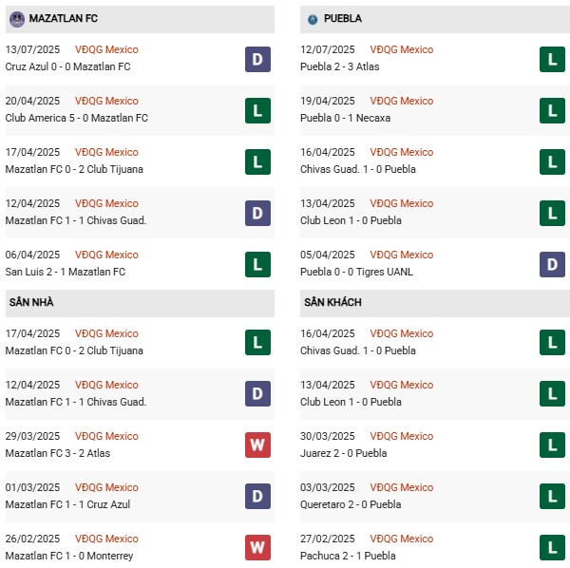The image size is (570, 568).
Task: Select the MAZATLAN FC header title
Action: coord(64,18)
